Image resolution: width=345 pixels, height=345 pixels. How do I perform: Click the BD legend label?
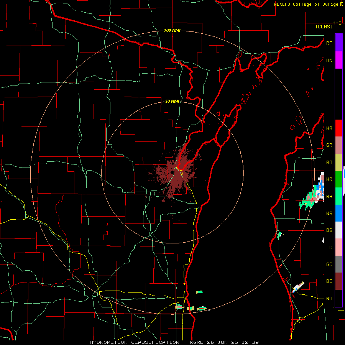tap(329, 163)
